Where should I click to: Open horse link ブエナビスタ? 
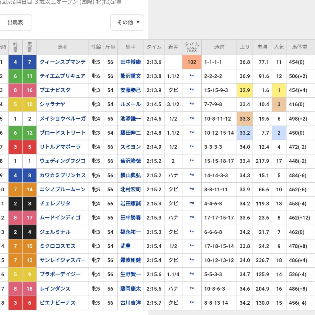(x=55, y=90)
